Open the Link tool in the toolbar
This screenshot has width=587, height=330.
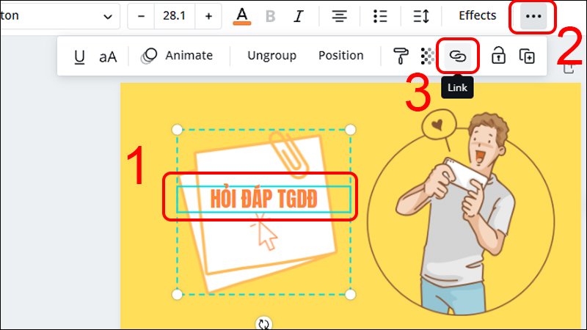click(458, 56)
